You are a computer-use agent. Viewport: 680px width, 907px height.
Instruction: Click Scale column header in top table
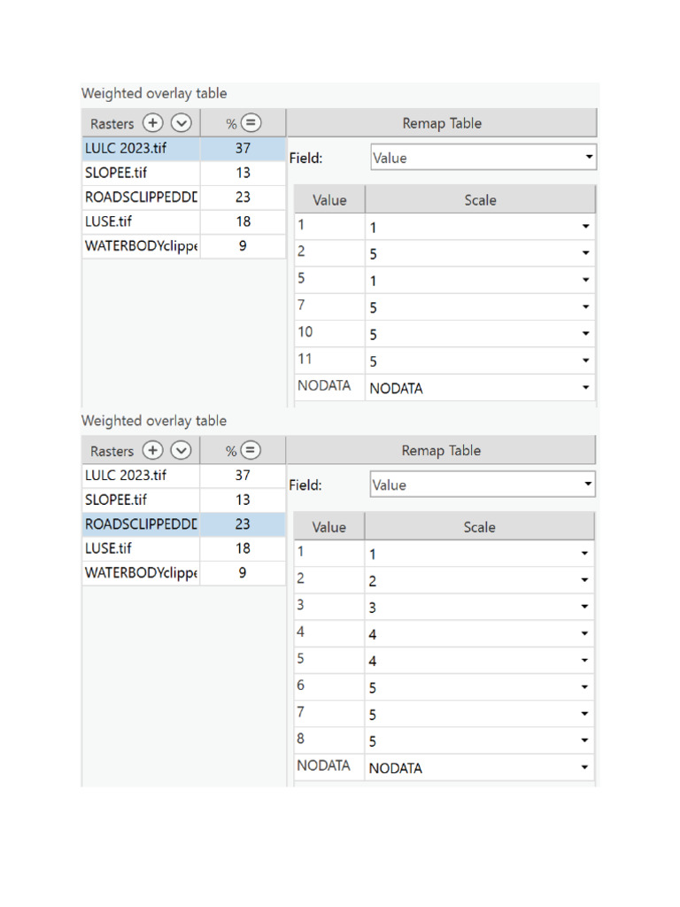pos(480,199)
